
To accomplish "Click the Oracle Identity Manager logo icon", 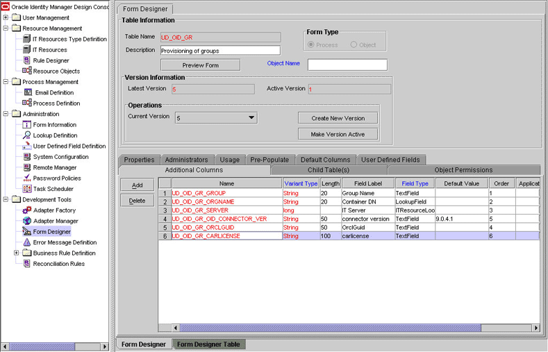I will point(5,7).
